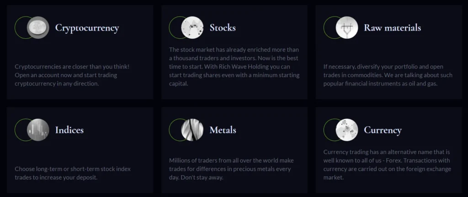
Task: Click the Raw materials oil rig icon
Action: [x=347, y=27]
